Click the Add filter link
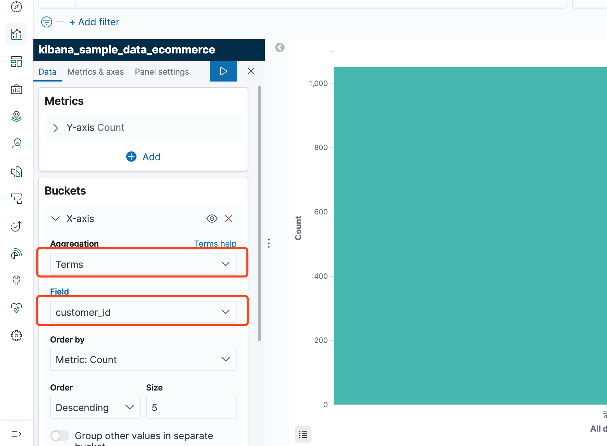The width and height of the screenshot is (607, 446). click(x=94, y=22)
